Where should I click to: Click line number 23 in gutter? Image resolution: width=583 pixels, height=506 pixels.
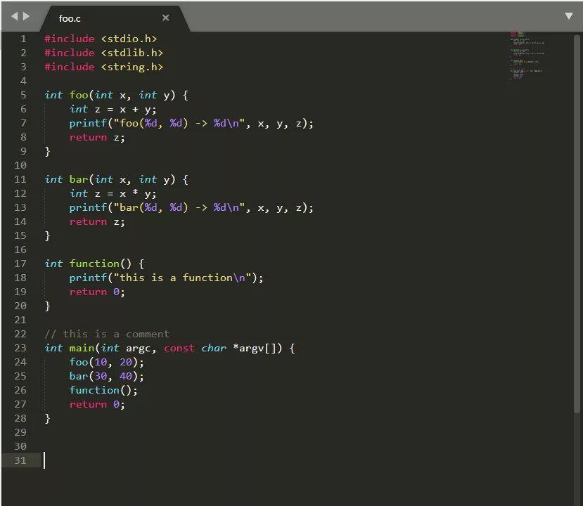[20, 348]
